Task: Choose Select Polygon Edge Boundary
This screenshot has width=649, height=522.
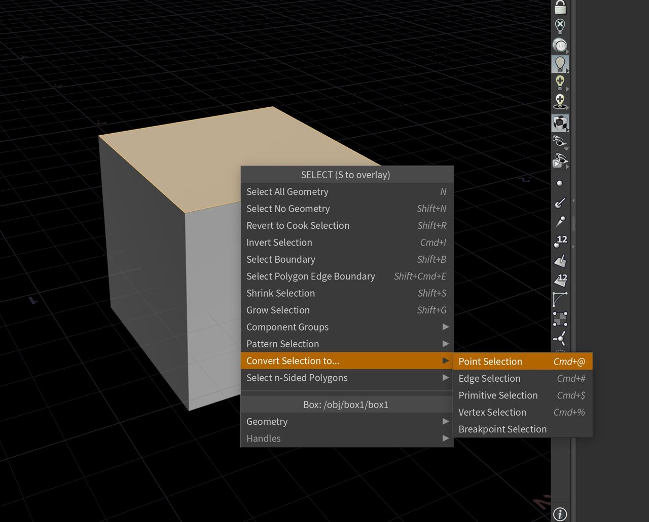Action: (347, 276)
